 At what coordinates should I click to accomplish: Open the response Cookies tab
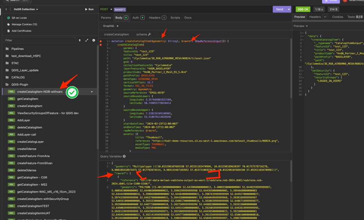pos(337,17)
